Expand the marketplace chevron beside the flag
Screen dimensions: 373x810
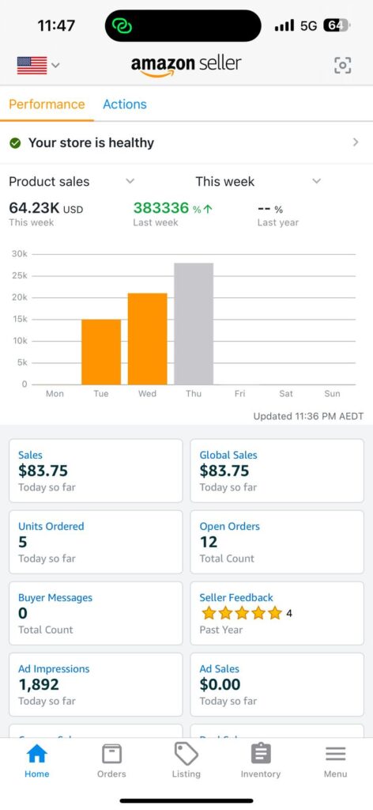[x=55, y=66]
